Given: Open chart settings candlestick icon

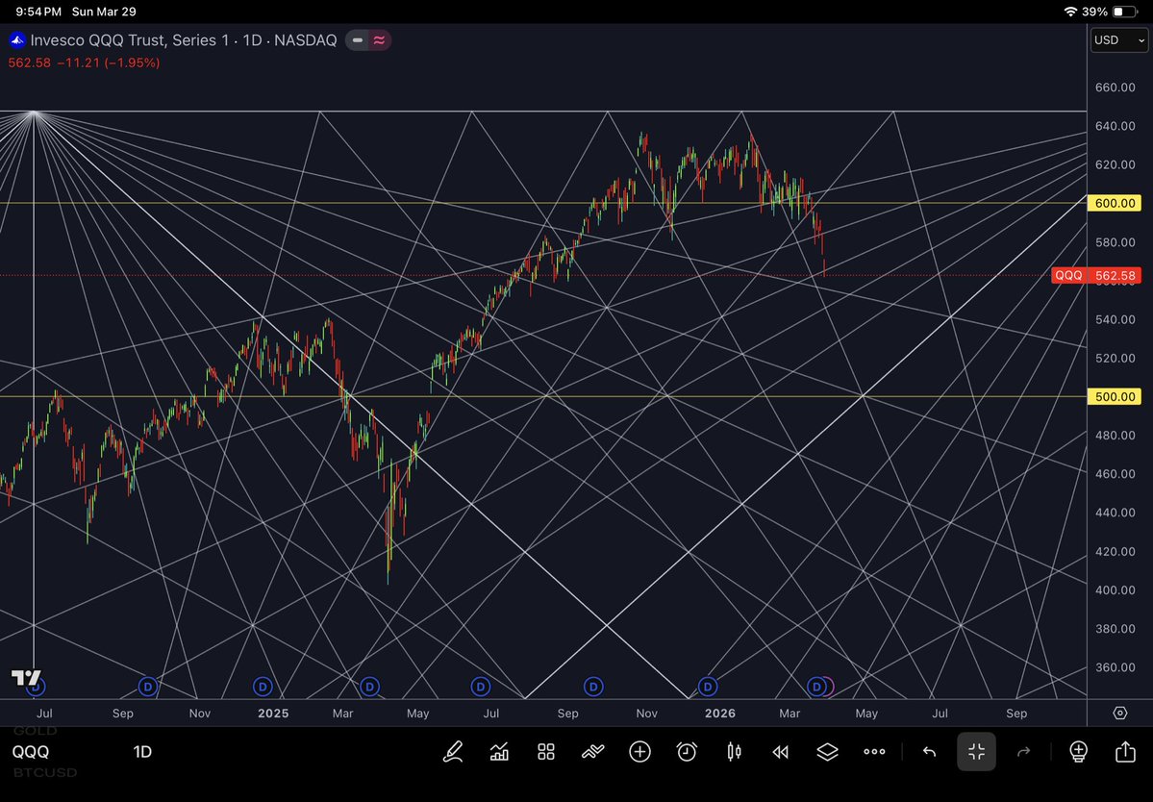Looking at the screenshot, I should pyautogui.click(x=733, y=752).
